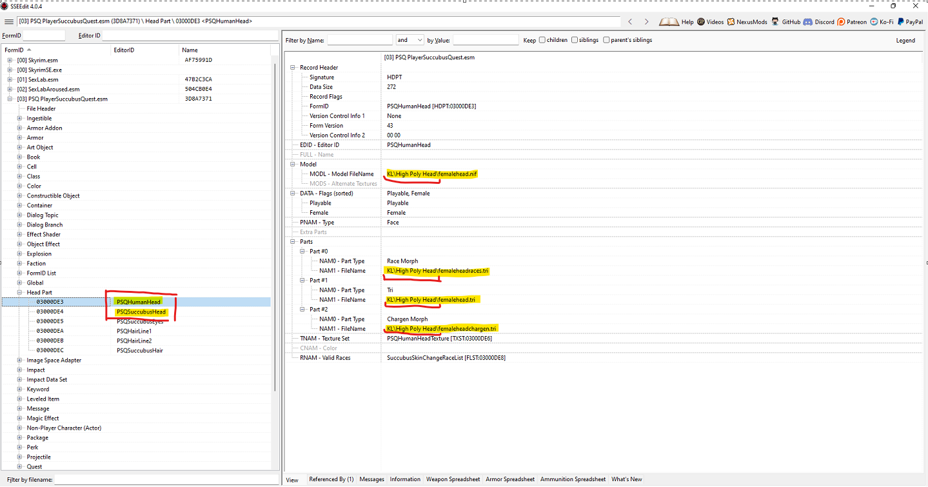Screen dimensions: 928x487
Task: Expand the Image Space Adapter group
Action: coord(19,360)
